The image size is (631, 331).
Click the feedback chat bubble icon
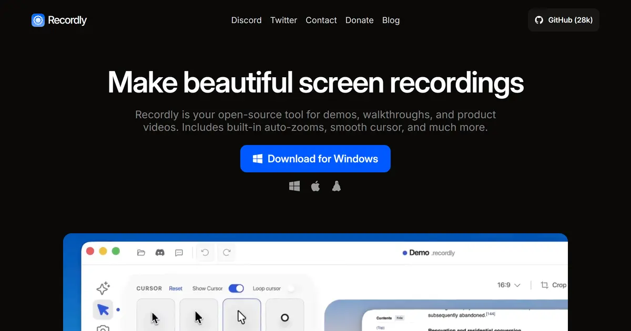point(179,253)
